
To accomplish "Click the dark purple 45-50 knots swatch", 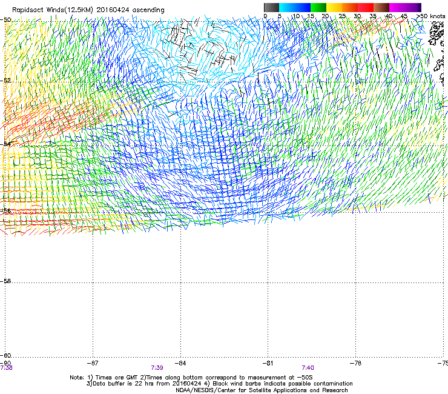I will pyautogui.click(x=413, y=7).
